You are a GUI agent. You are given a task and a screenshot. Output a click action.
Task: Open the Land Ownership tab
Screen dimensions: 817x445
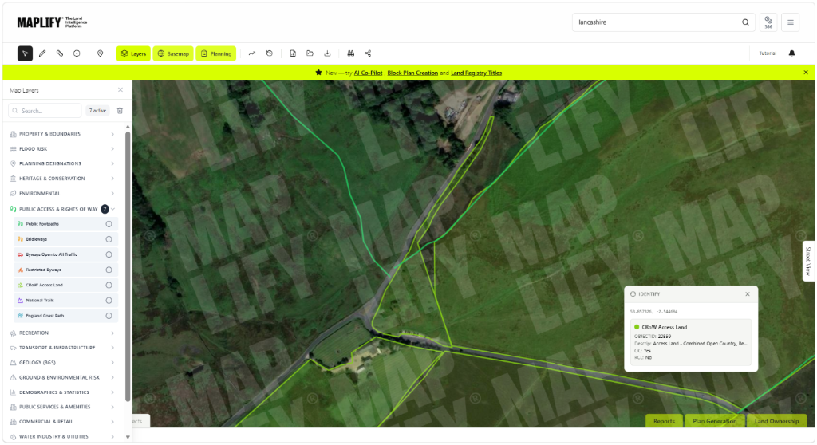click(777, 421)
